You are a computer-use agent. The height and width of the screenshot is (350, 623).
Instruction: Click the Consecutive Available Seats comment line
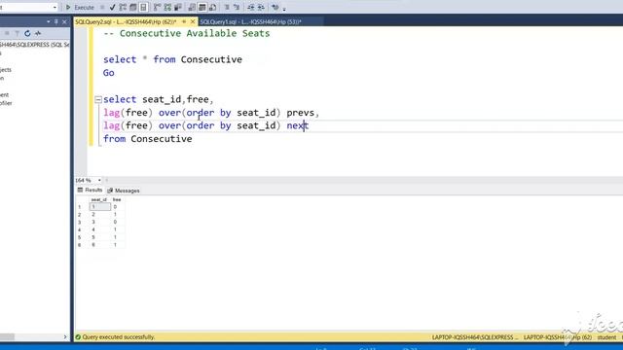[x=187, y=33]
